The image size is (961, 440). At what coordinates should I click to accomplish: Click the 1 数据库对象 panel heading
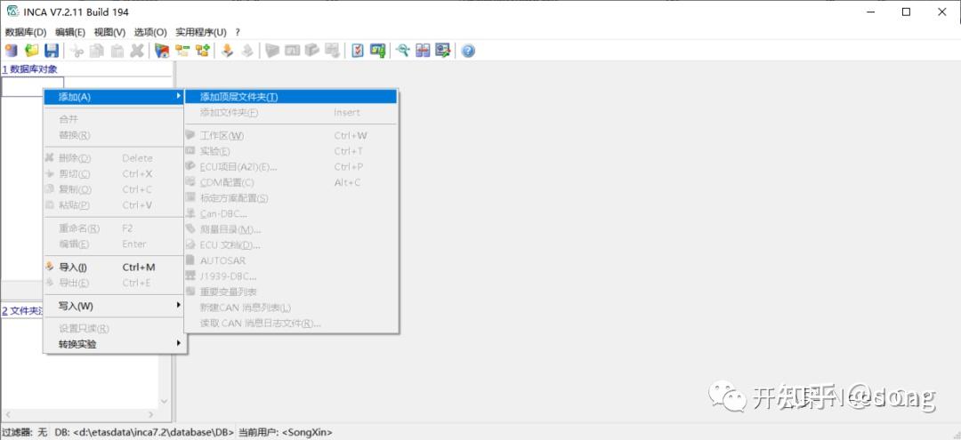(29, 69)
